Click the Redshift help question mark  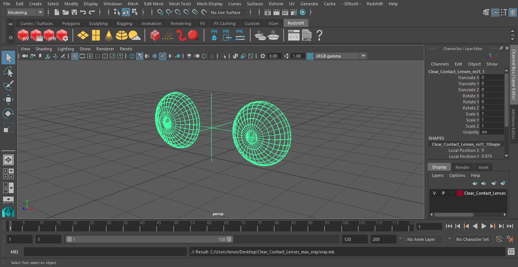[319, 36]
